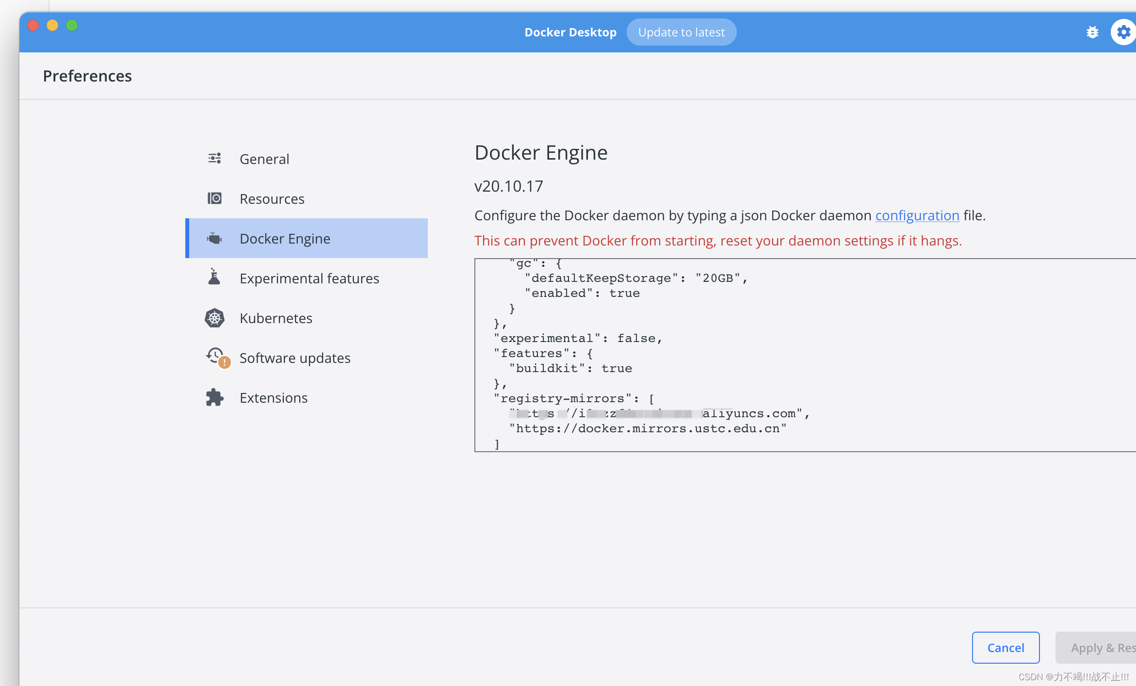Image resolution: width=1136 pixels, height=686 pixels.
Task: Click the Apply & Restart button
Action: pos(1096,647)
